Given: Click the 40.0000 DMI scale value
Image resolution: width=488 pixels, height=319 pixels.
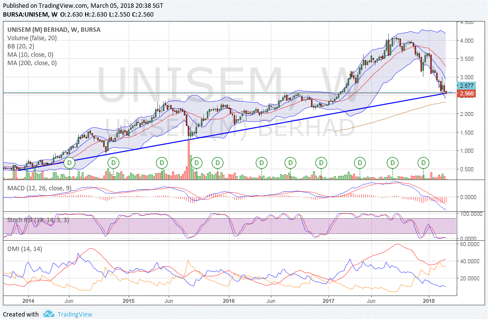Looking at the screenshot, I should click(469, 261).
